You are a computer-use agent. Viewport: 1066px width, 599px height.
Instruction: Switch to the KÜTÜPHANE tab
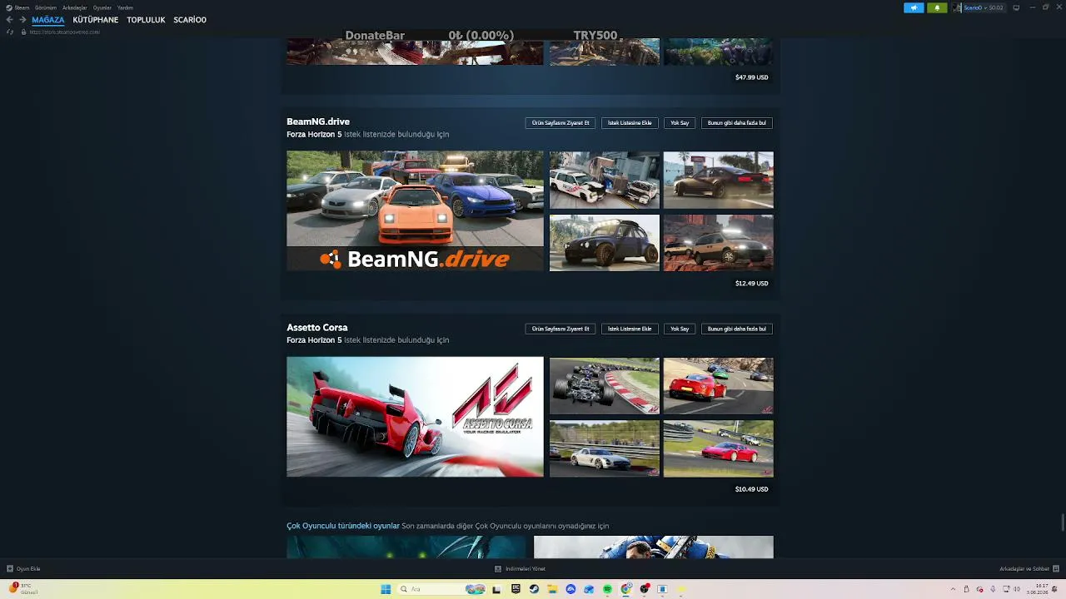pos(96,20)
